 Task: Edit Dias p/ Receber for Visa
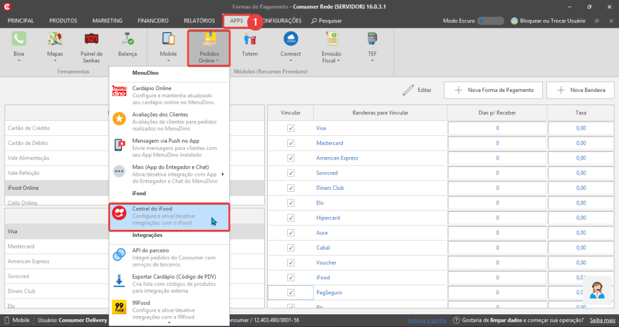click(497, 128)
